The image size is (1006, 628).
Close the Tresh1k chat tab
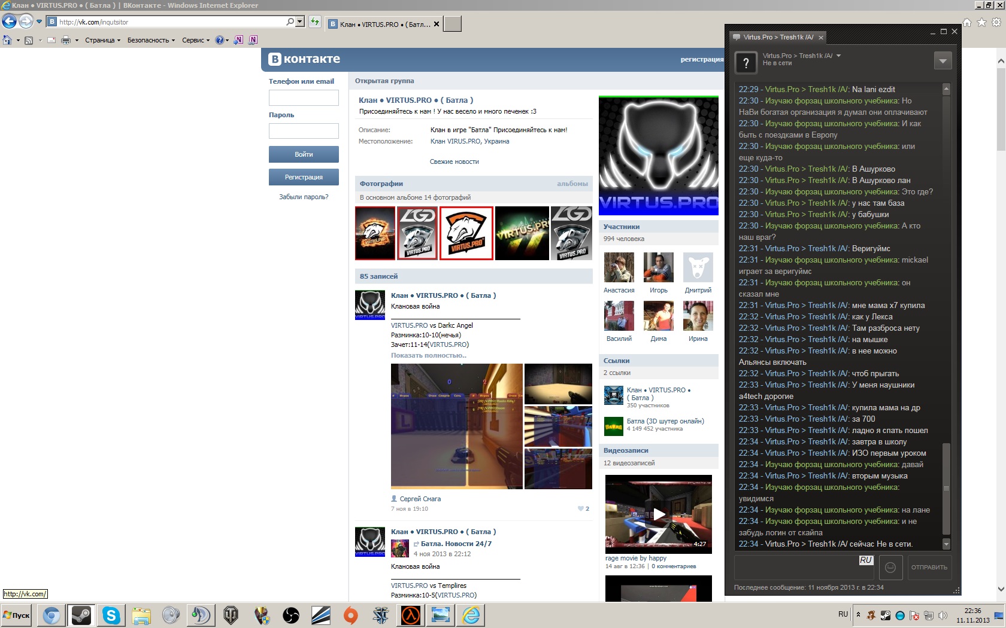[x=821, y=37]
